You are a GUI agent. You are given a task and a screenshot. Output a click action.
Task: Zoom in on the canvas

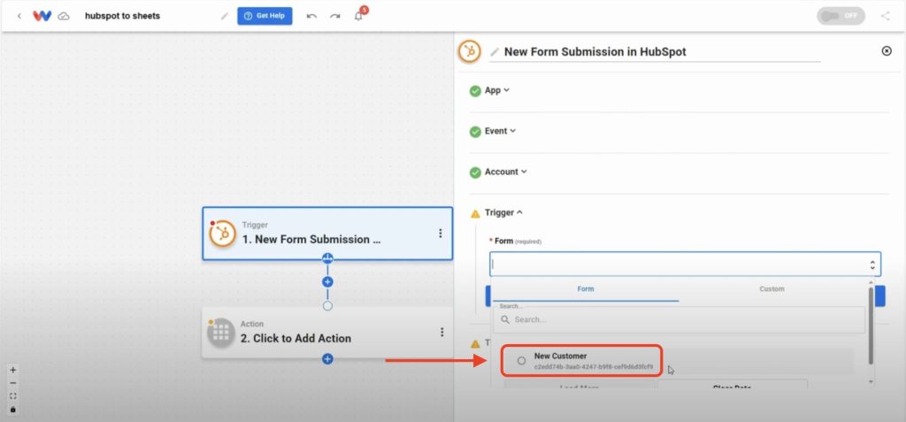tap(12, 370)
